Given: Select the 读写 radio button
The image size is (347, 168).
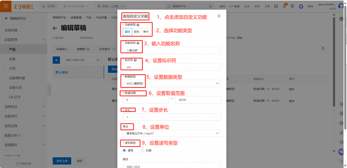Looking at the screenshot, I should [x=124, y=150].
